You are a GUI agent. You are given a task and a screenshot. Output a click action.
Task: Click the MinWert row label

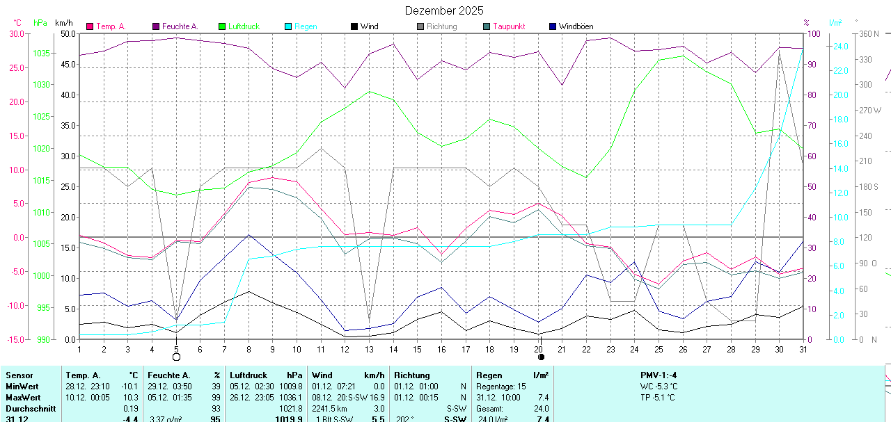(x=22, y=386)
